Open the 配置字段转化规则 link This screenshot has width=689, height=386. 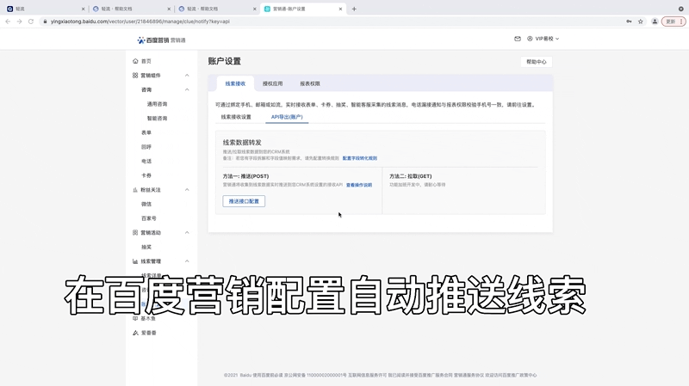point(360,158)
